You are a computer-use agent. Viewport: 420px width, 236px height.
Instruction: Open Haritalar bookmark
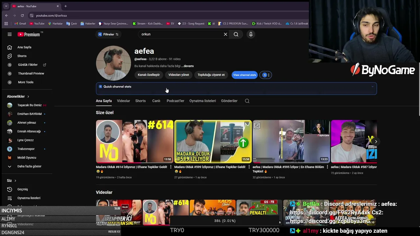[x=55, y=24]
